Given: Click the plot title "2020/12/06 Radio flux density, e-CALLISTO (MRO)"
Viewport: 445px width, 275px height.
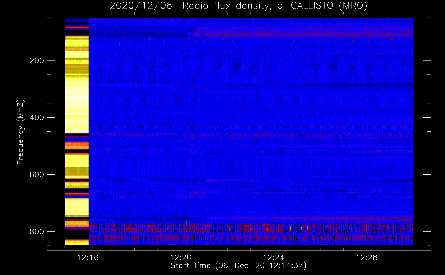Looking at the screenshot, I should [238, 6].
